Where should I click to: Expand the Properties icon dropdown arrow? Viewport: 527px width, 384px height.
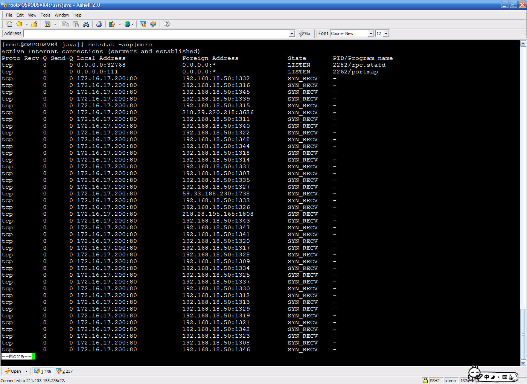click(55, 24)
